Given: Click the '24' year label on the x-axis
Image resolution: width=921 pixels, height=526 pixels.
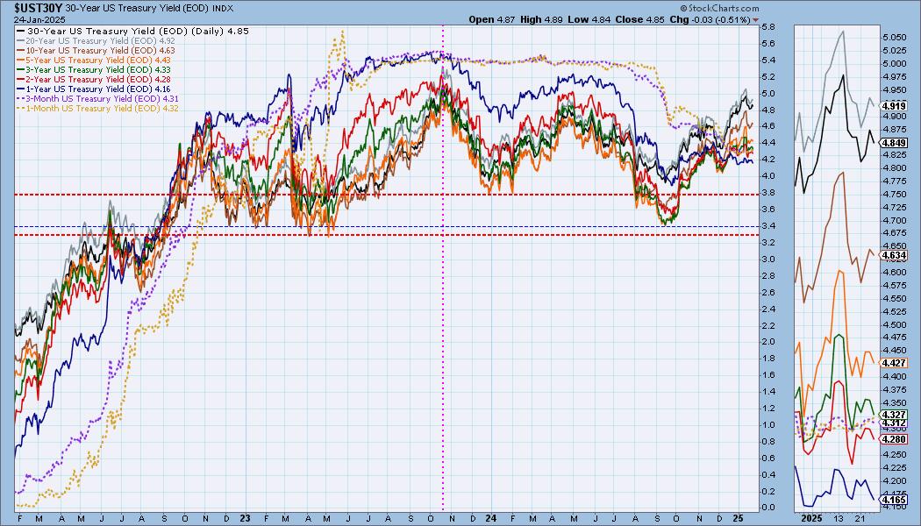Looking at the screenshot, I should 491,518.
